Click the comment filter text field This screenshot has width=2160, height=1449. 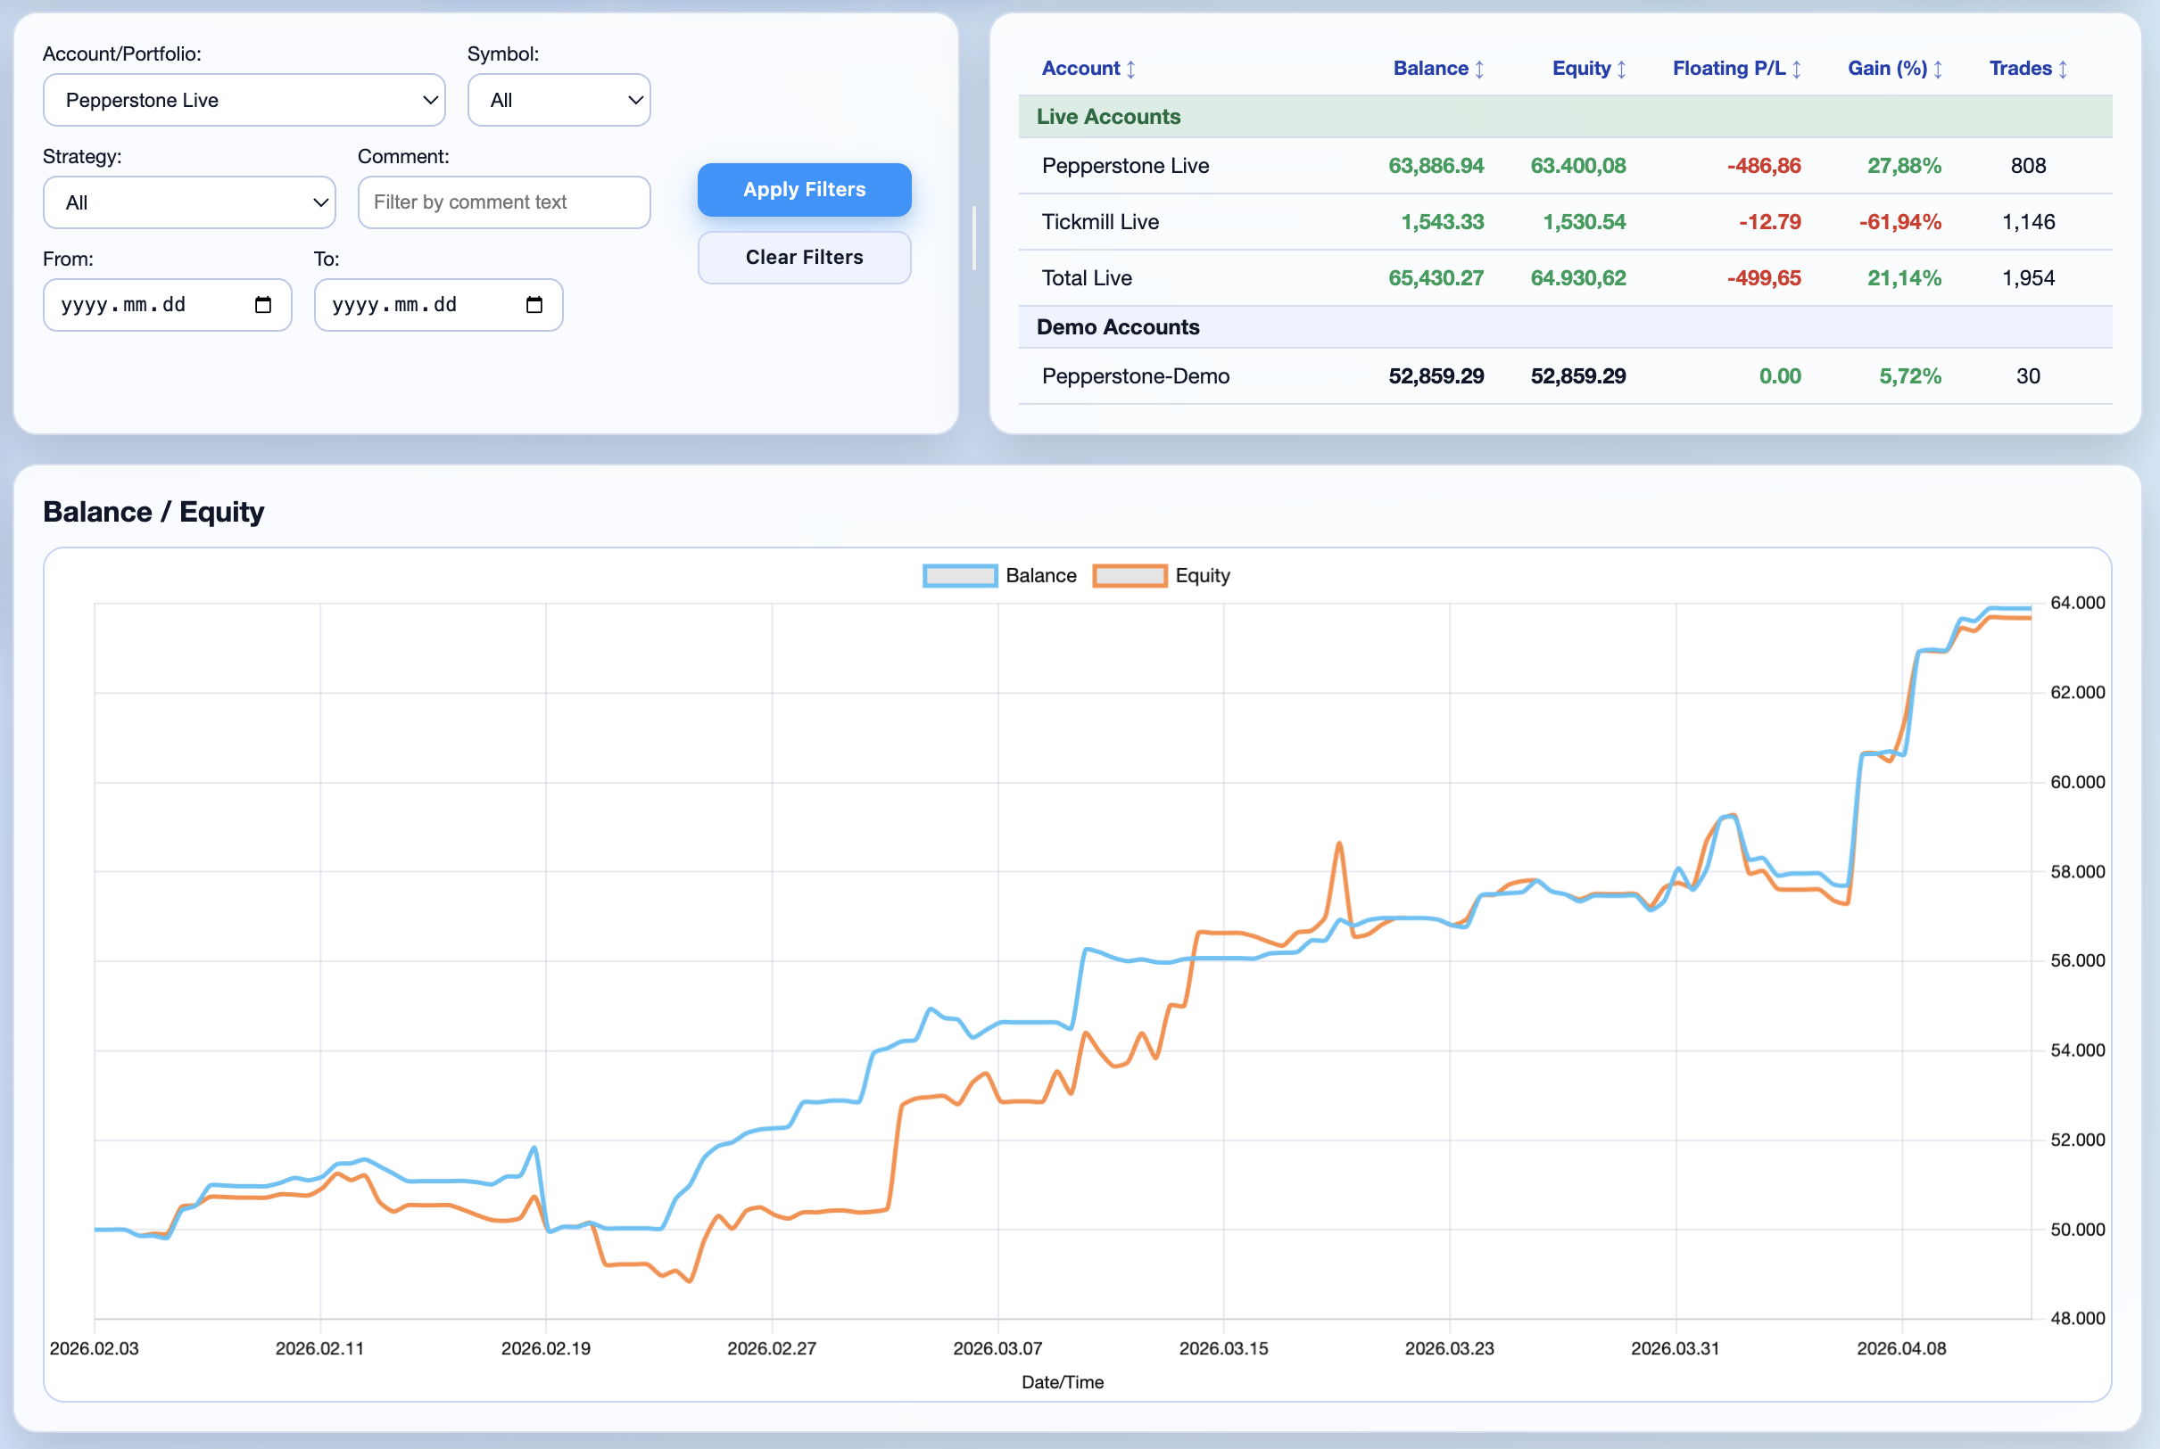point(503,202)
